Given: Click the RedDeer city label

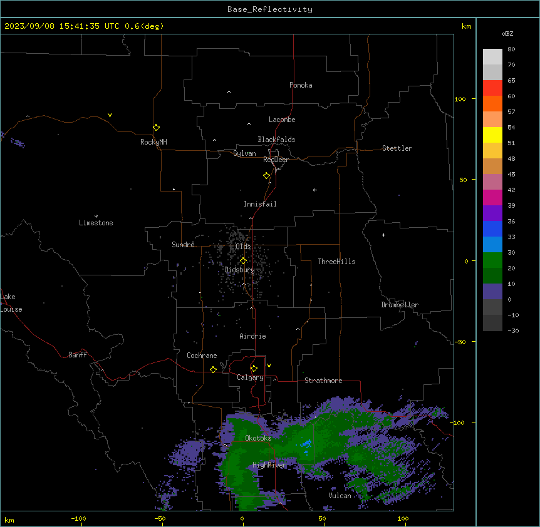Looking at the screenshot, I should [276, 160].
